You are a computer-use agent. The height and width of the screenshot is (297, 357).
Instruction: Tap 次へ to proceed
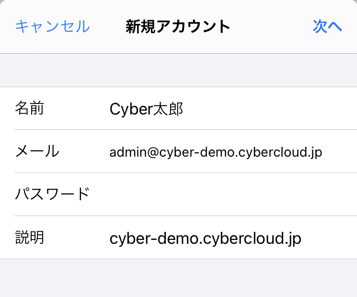[x=327, y=26]
